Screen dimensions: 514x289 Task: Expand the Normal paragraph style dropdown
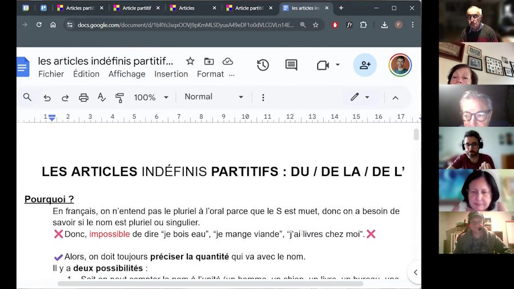click(x=214, y=97)
